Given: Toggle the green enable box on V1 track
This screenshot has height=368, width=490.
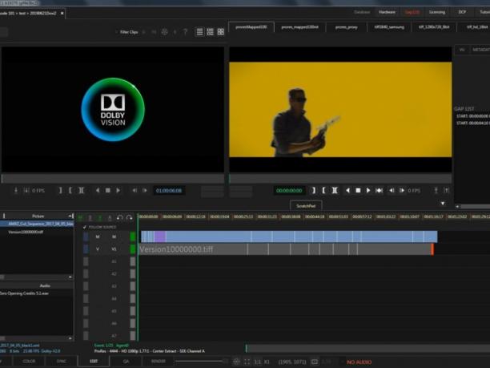Looking at the screenshot, I should point(133,249).
